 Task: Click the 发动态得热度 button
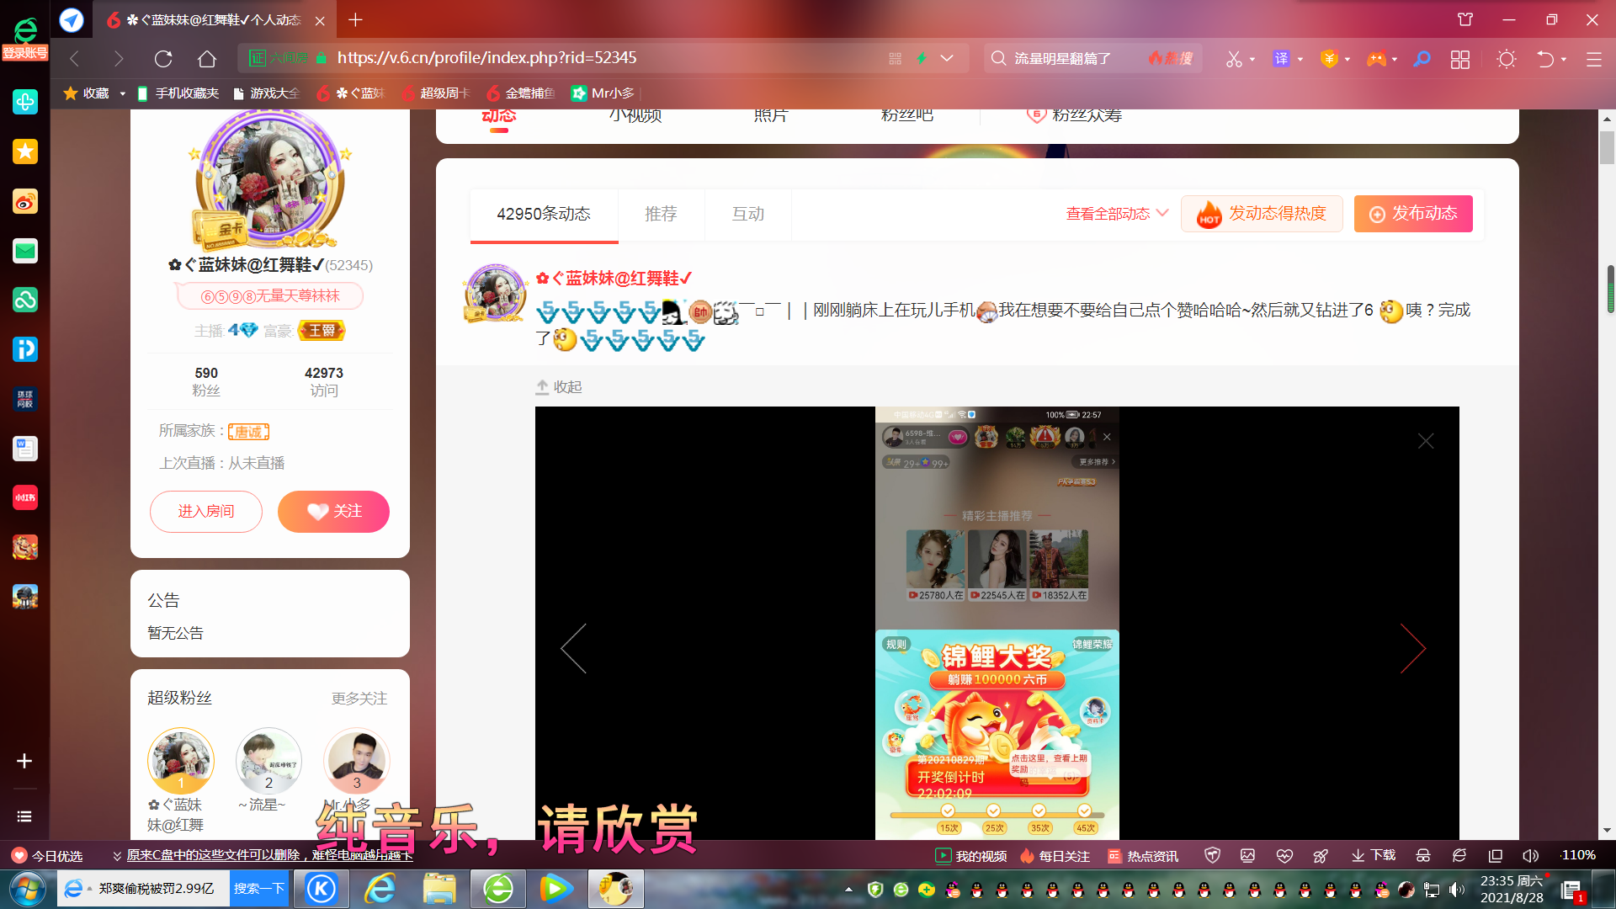pyautogui.click(x=1262, y=214)
